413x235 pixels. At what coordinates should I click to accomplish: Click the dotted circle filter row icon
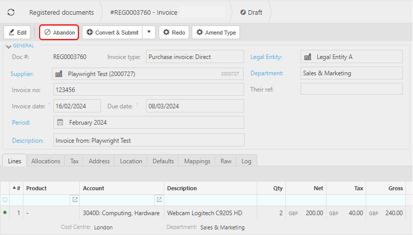[5, 200]
